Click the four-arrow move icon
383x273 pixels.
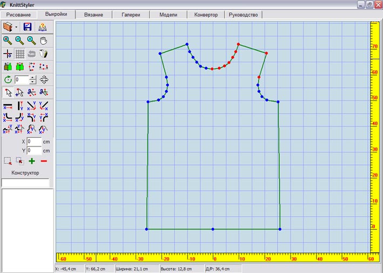(44, 79)
